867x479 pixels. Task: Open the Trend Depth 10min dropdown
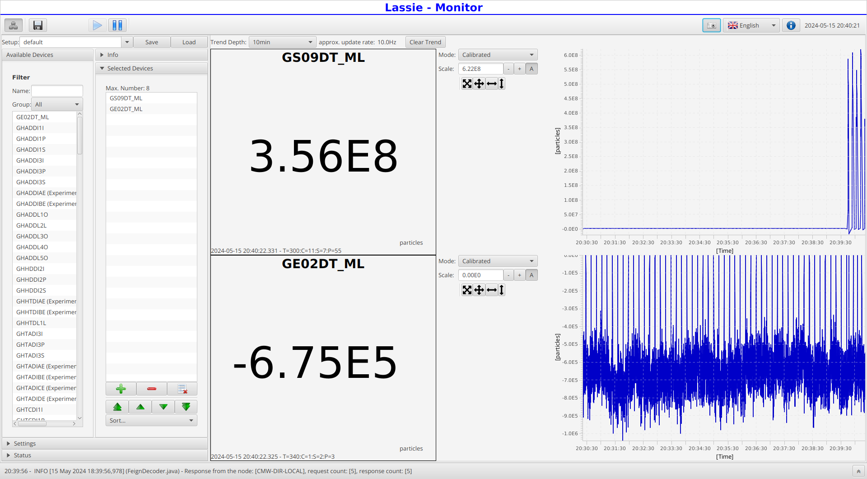pyautogui.click(x=283, y=42)
